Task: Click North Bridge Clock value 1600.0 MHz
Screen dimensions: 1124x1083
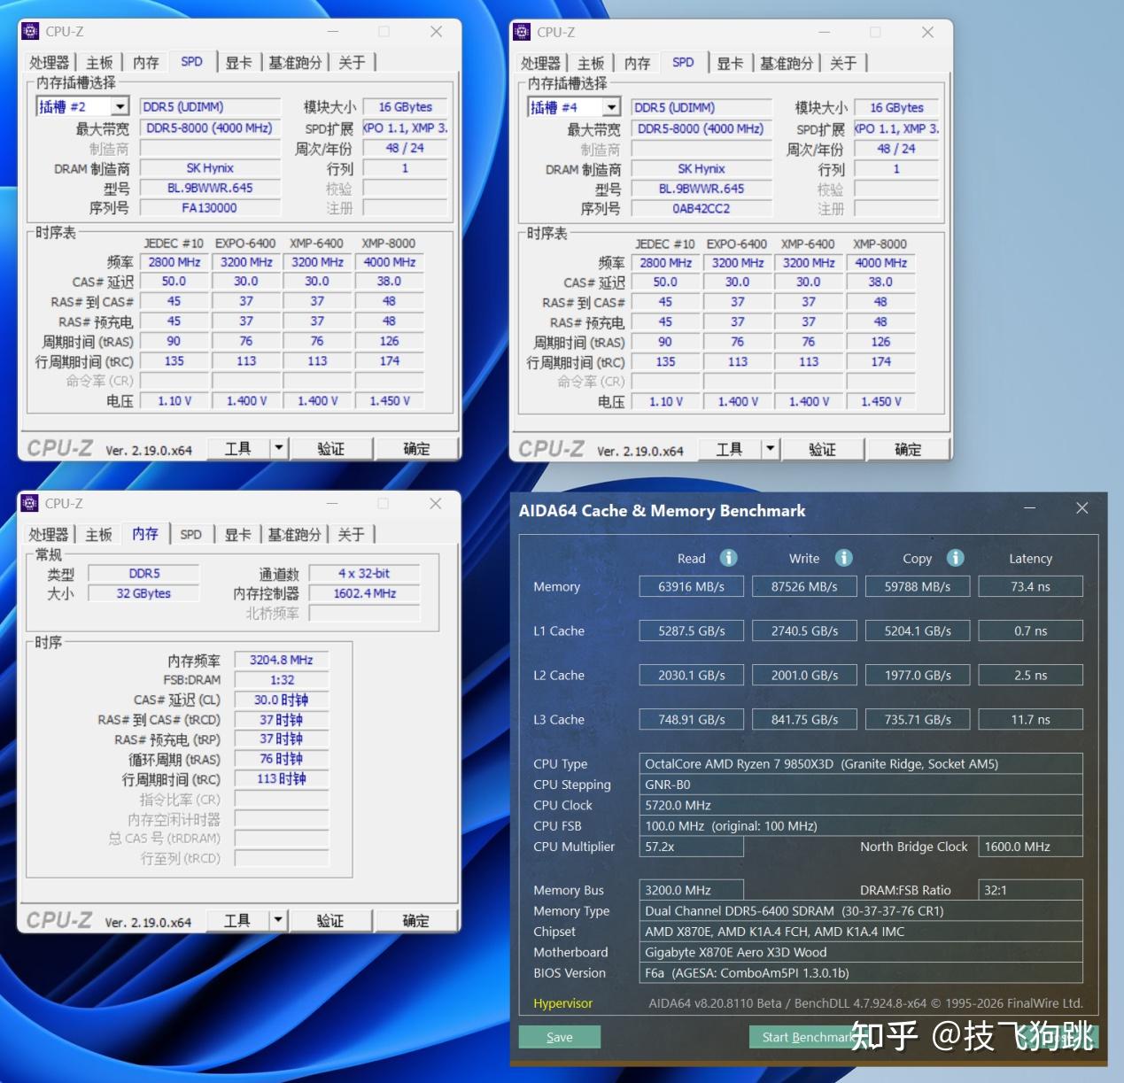Action: (1031, 847)
